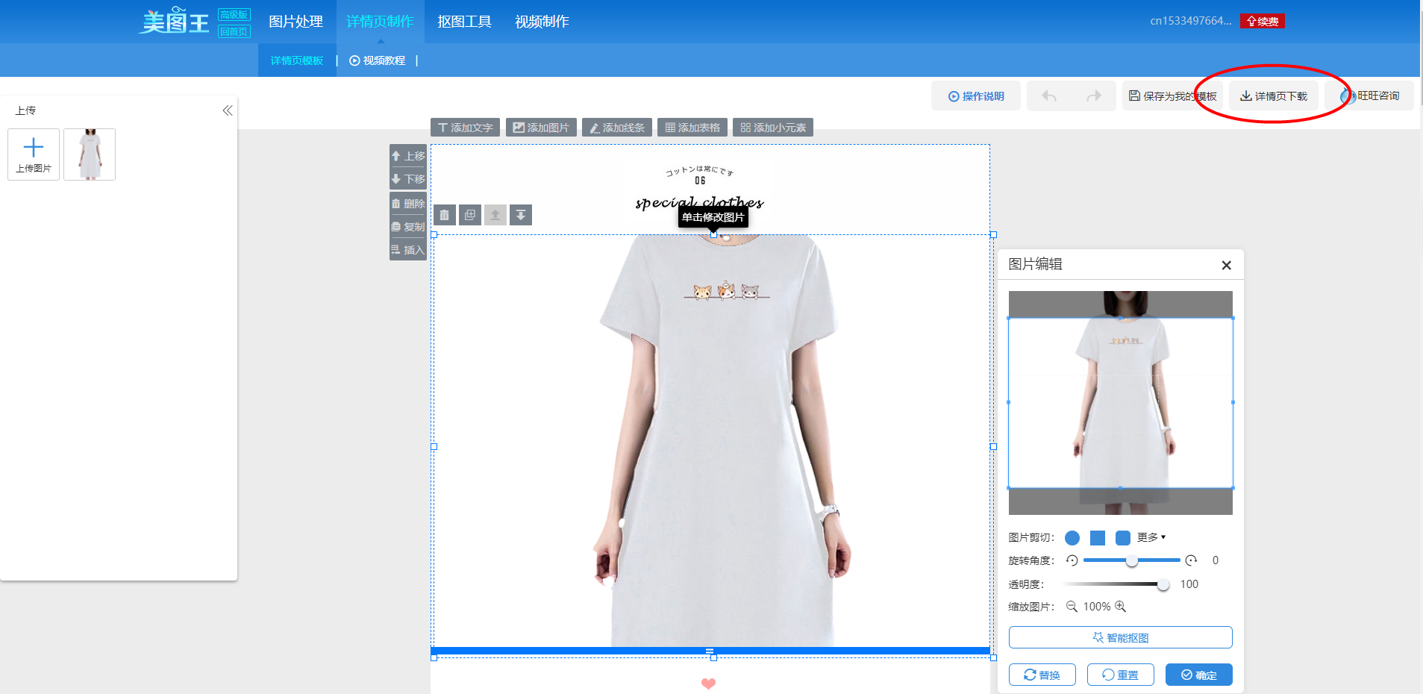Click the trash icon above the image
The image size is (1423, 694).
[444, 215]
